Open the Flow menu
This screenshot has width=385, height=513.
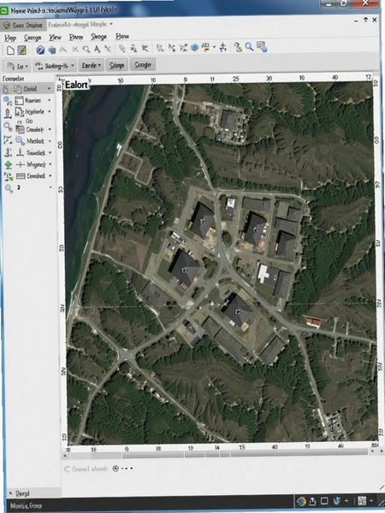(122, 36)
